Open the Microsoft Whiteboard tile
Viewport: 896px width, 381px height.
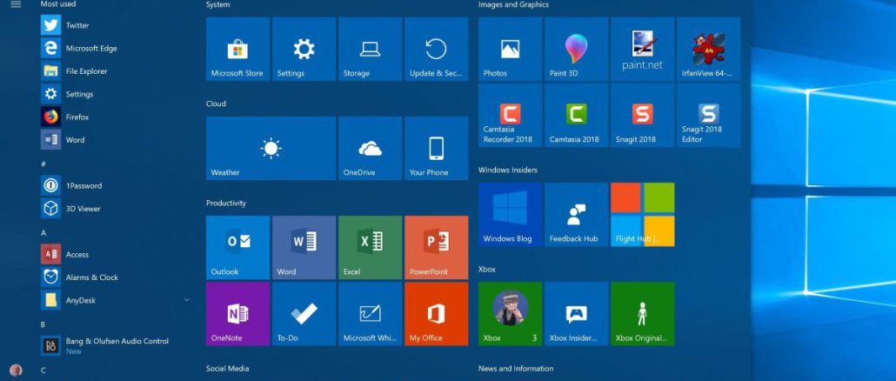click(x=371, y=314)
